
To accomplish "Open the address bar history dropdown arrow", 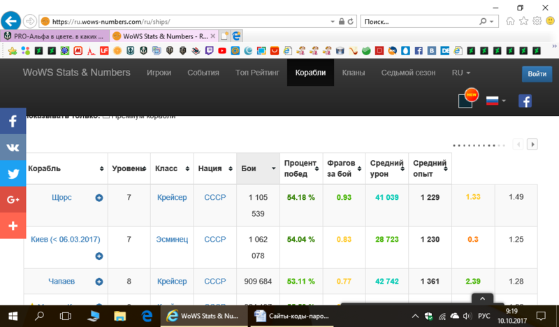I will click(x=333, y=22).
